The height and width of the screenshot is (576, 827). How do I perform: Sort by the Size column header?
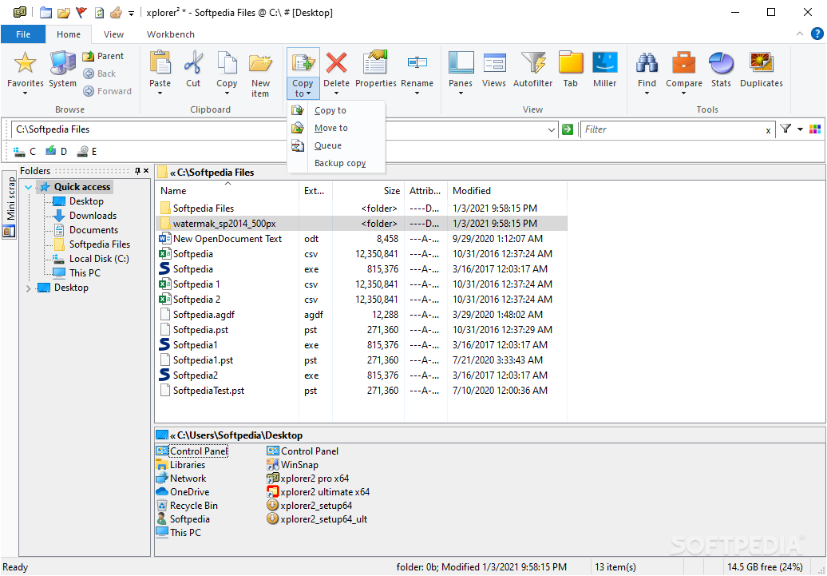(x=368, y=191)
